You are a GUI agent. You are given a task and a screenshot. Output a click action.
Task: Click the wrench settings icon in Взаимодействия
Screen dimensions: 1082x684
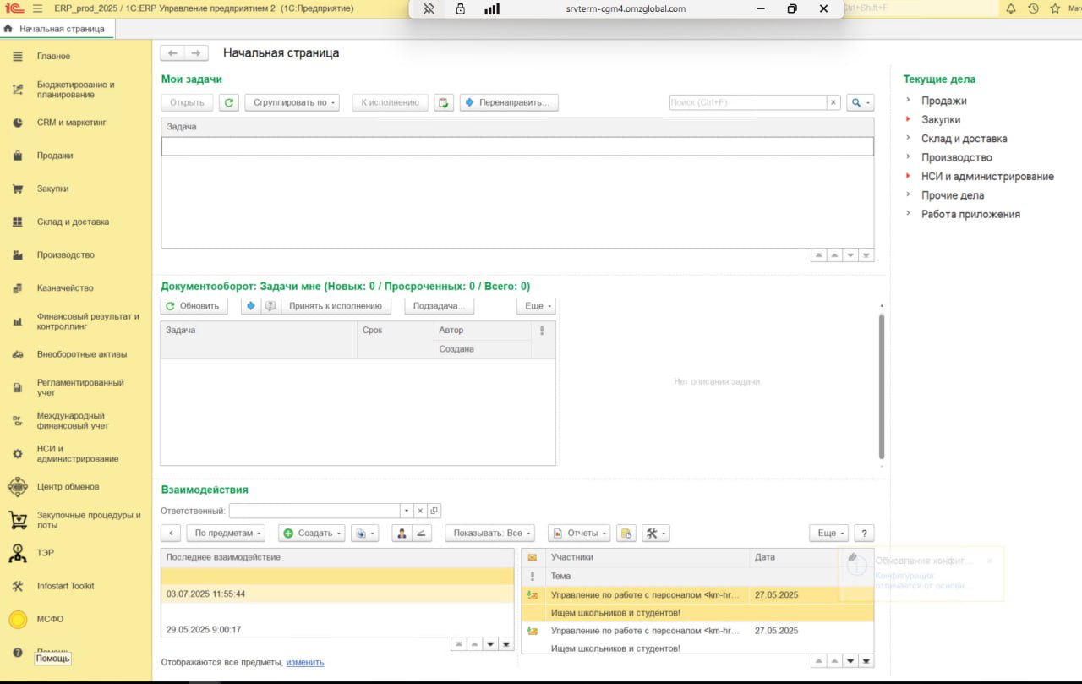(656, 534)
